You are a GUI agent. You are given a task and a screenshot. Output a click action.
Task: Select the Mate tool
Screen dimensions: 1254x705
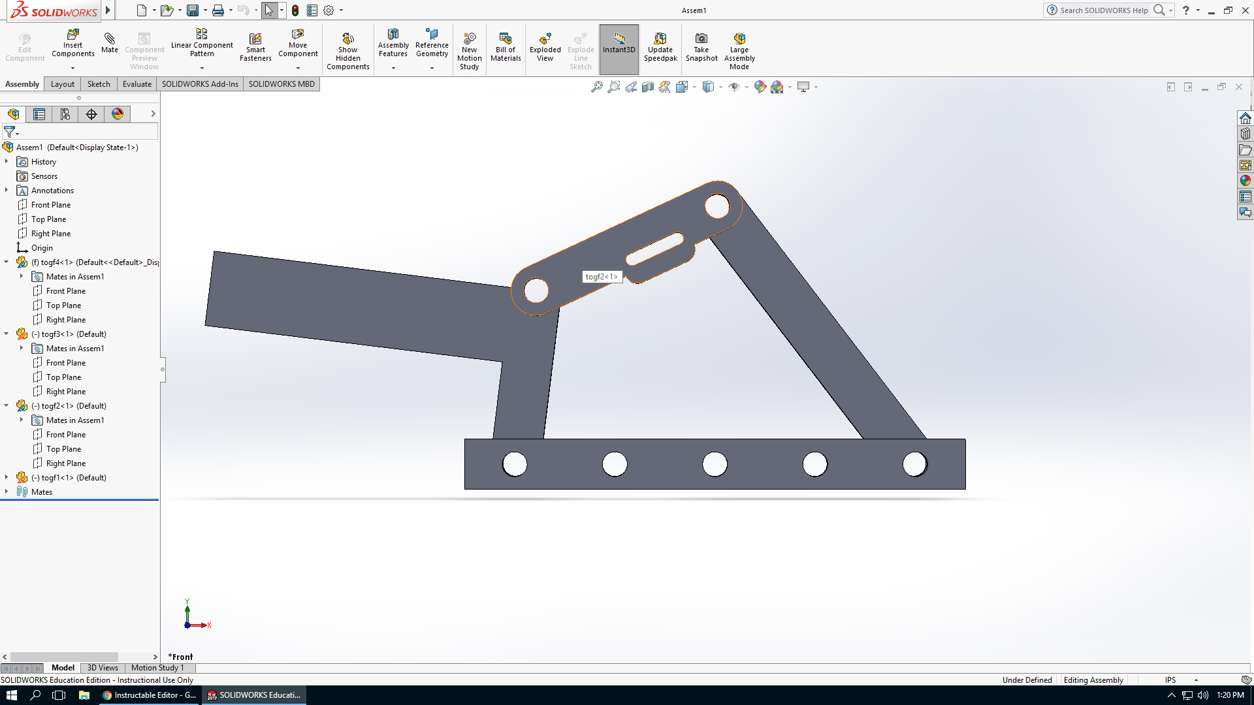coord(110,42)
